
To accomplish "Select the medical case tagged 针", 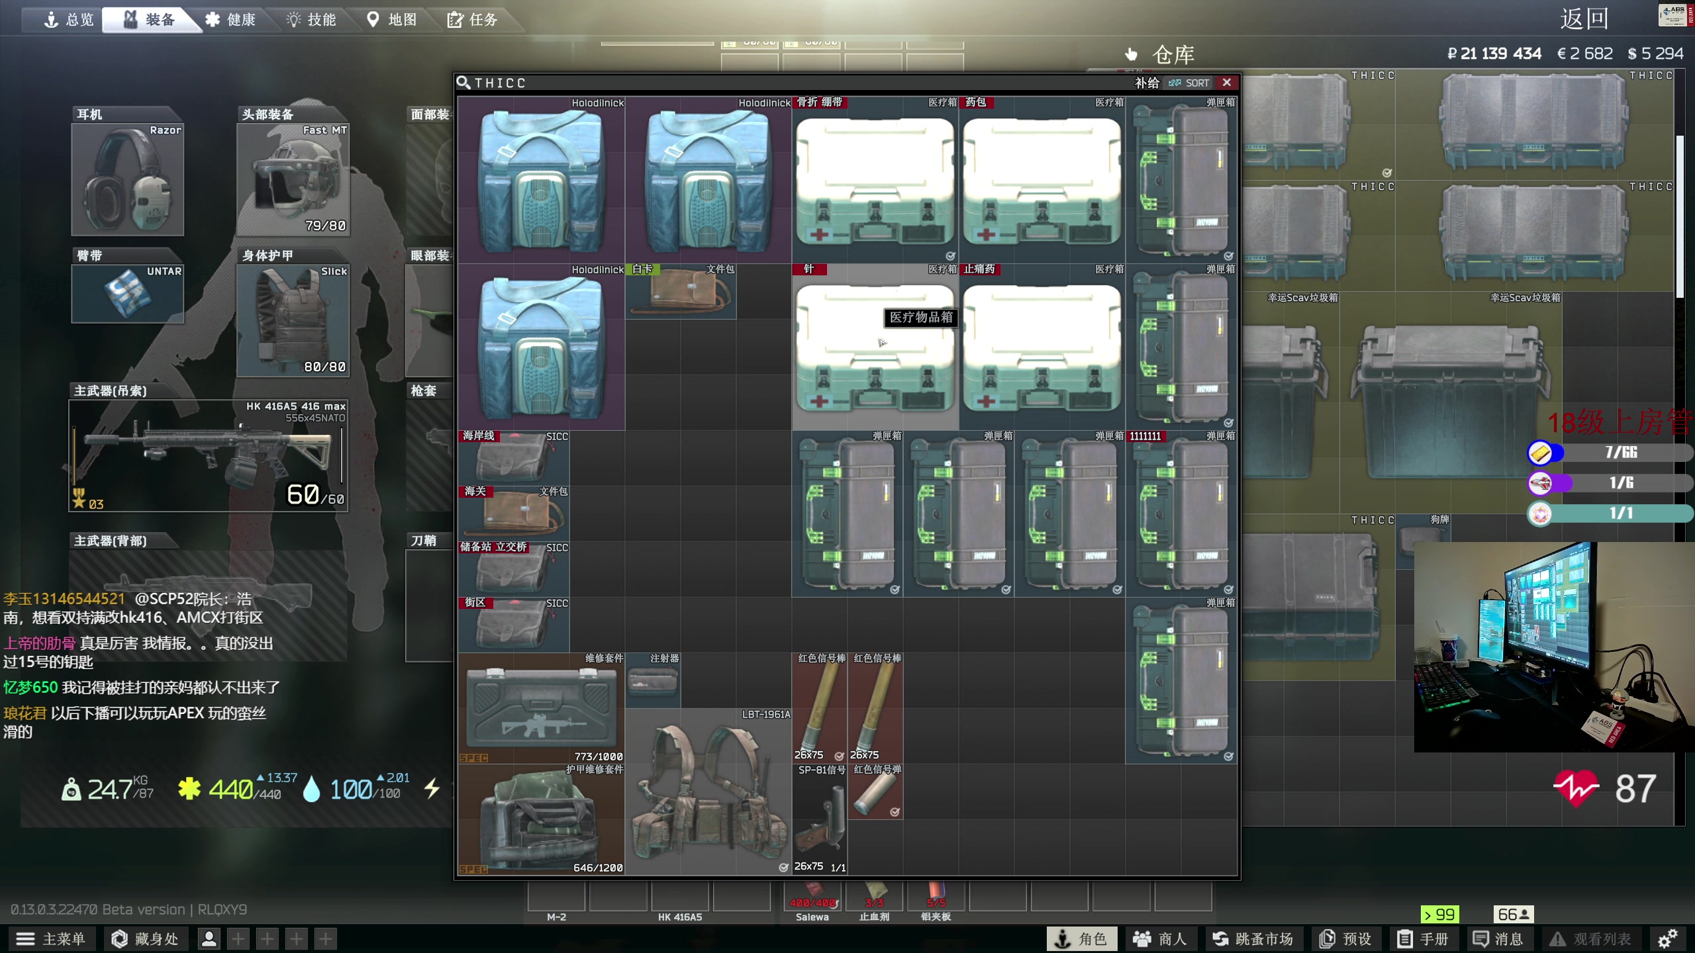I will 875,347.
